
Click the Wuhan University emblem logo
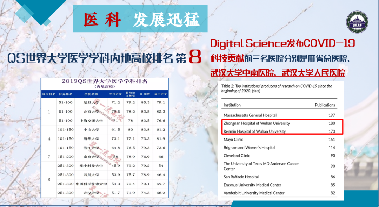pyautogui.click(x=357, y=22)
